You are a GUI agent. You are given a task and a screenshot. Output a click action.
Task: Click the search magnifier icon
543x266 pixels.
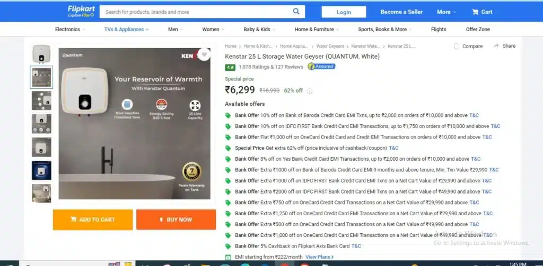[296, 12]
